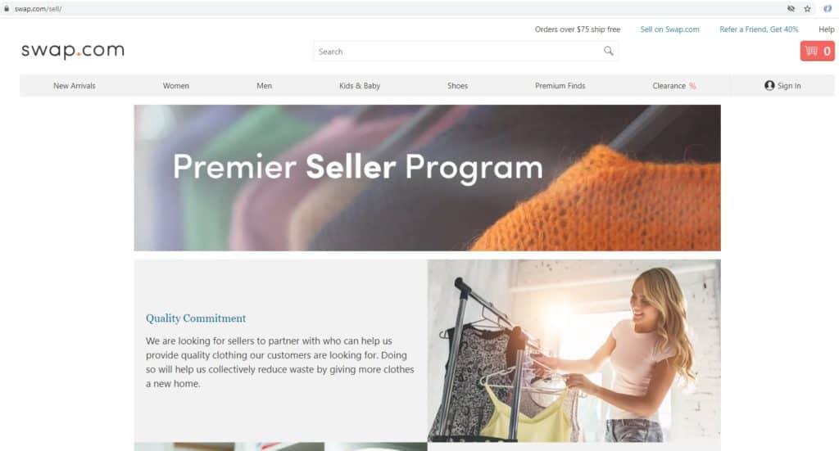The height and width of the screenshot is (451, 839).
Task: Follow the Sell on Swap.com link
Action: pyautogui.click(x=670, y=29)
